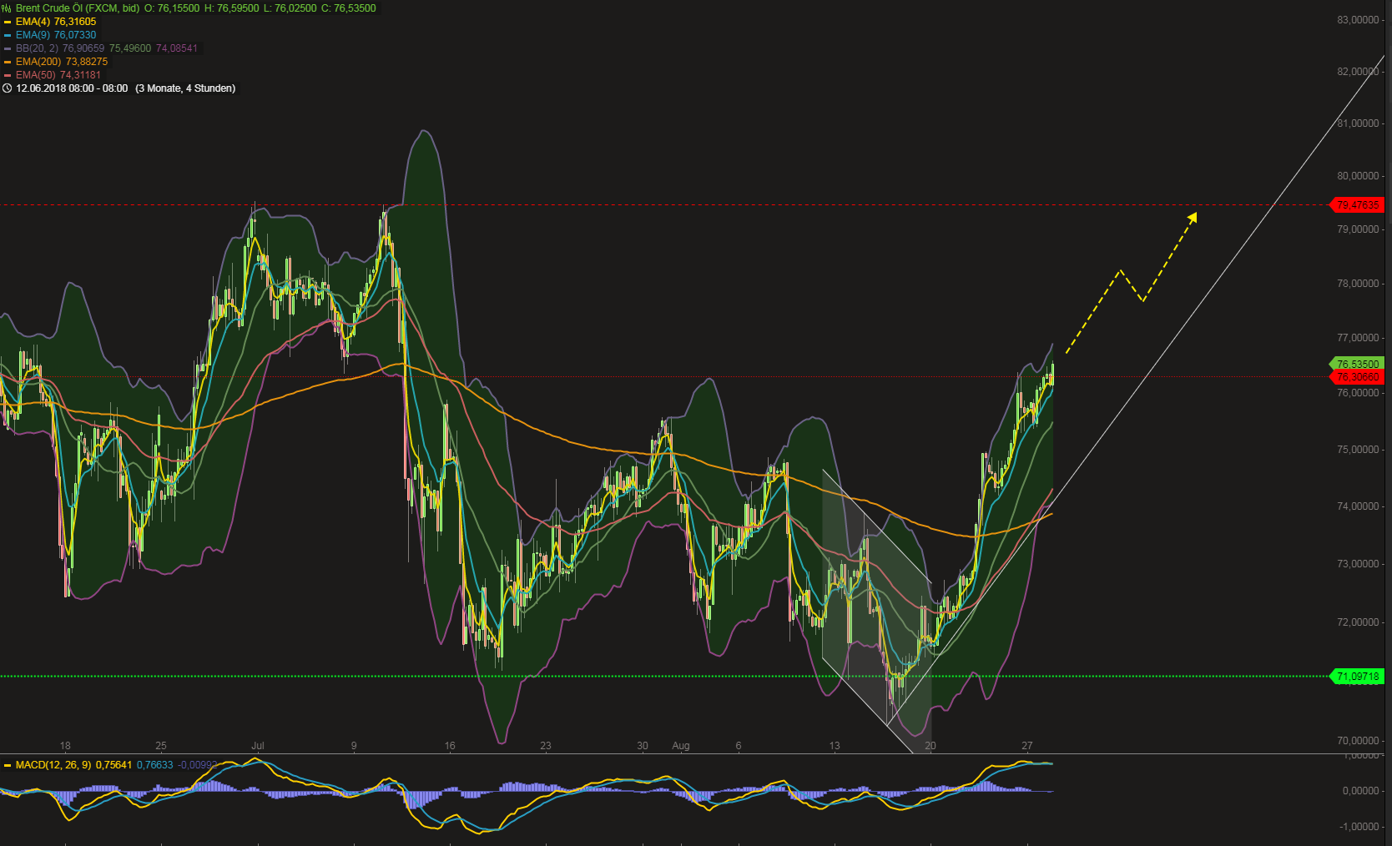The width and height of the screenshot is (1392, 846).
Task: Select the yellow EMA(4) line indicator icon
Action: (x=6, y=22)
